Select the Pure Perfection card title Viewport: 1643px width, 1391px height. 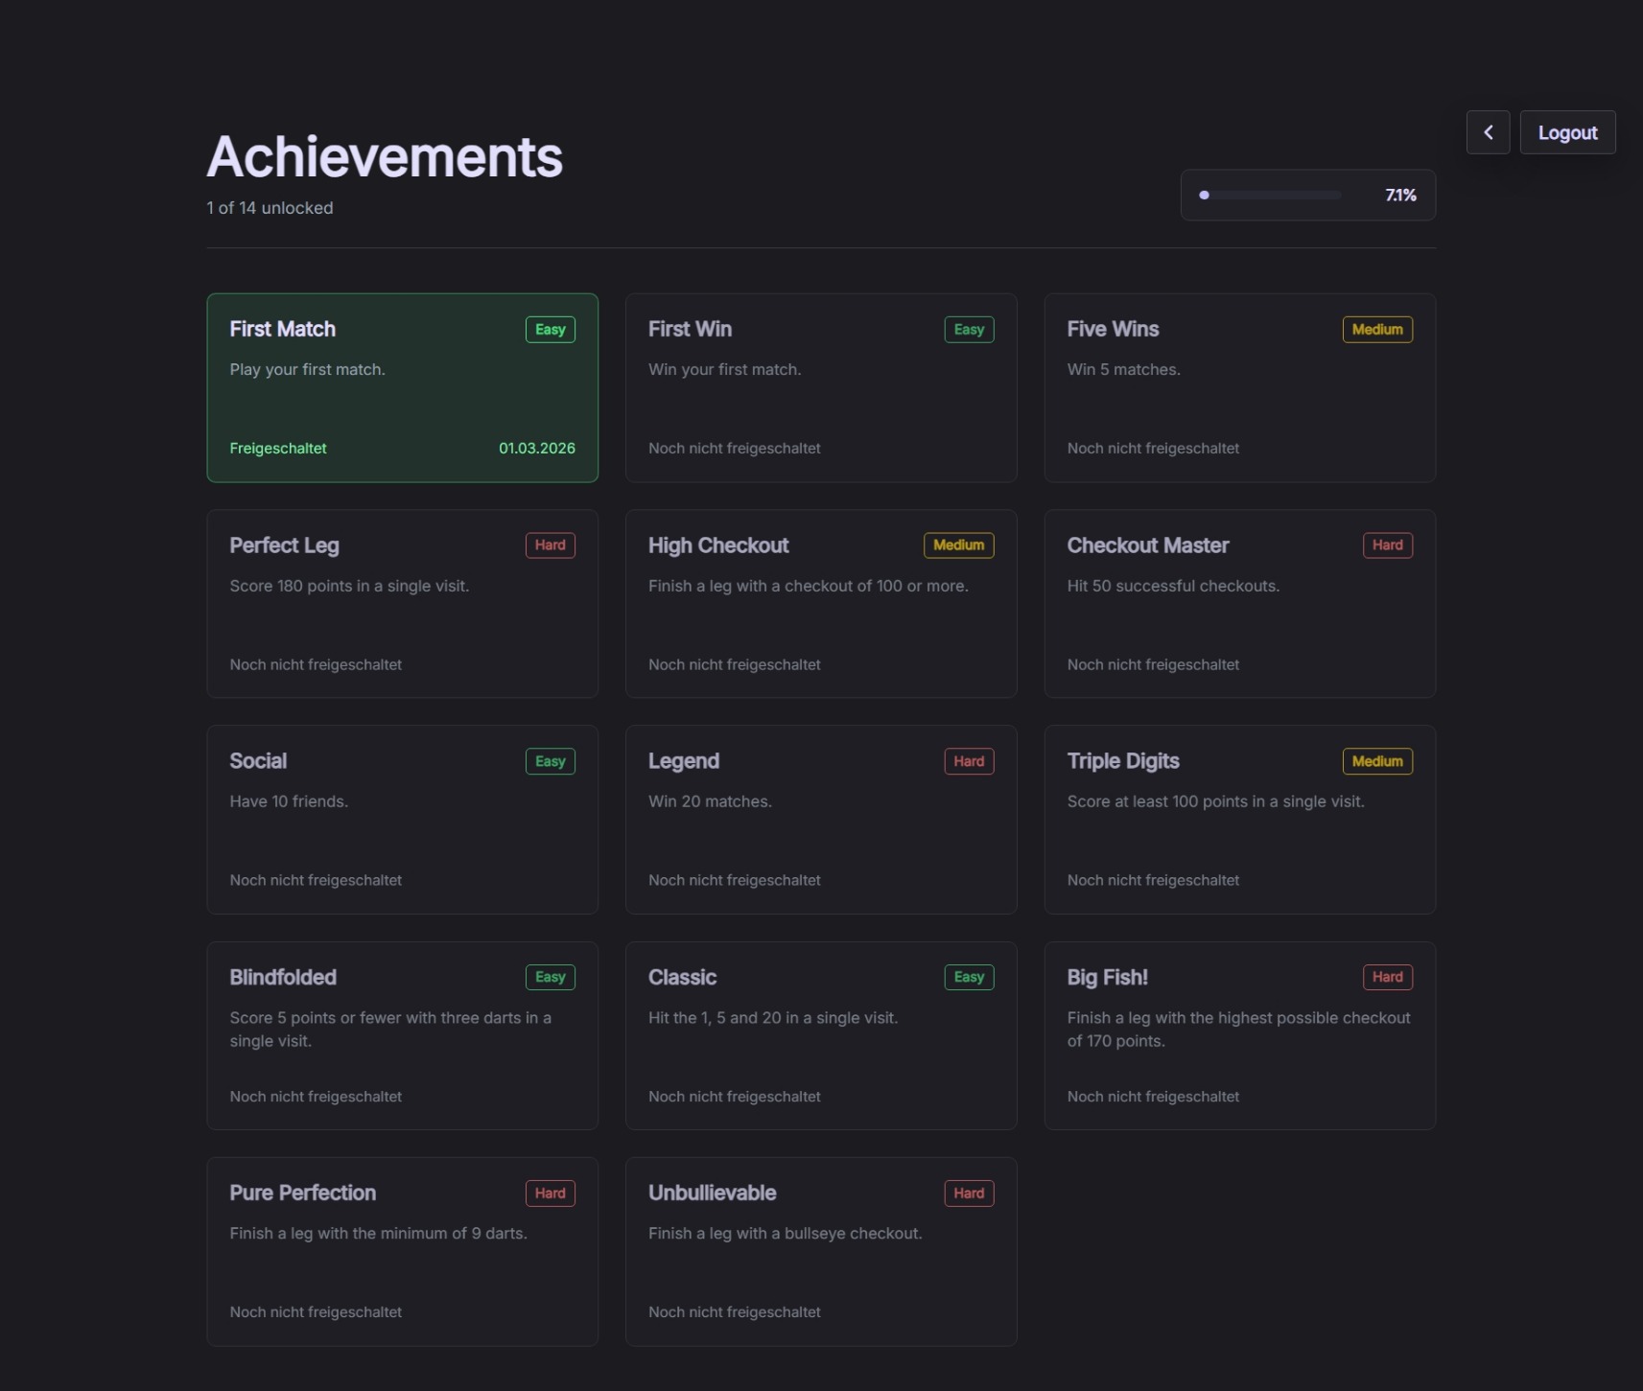(x=303, y=1193)
